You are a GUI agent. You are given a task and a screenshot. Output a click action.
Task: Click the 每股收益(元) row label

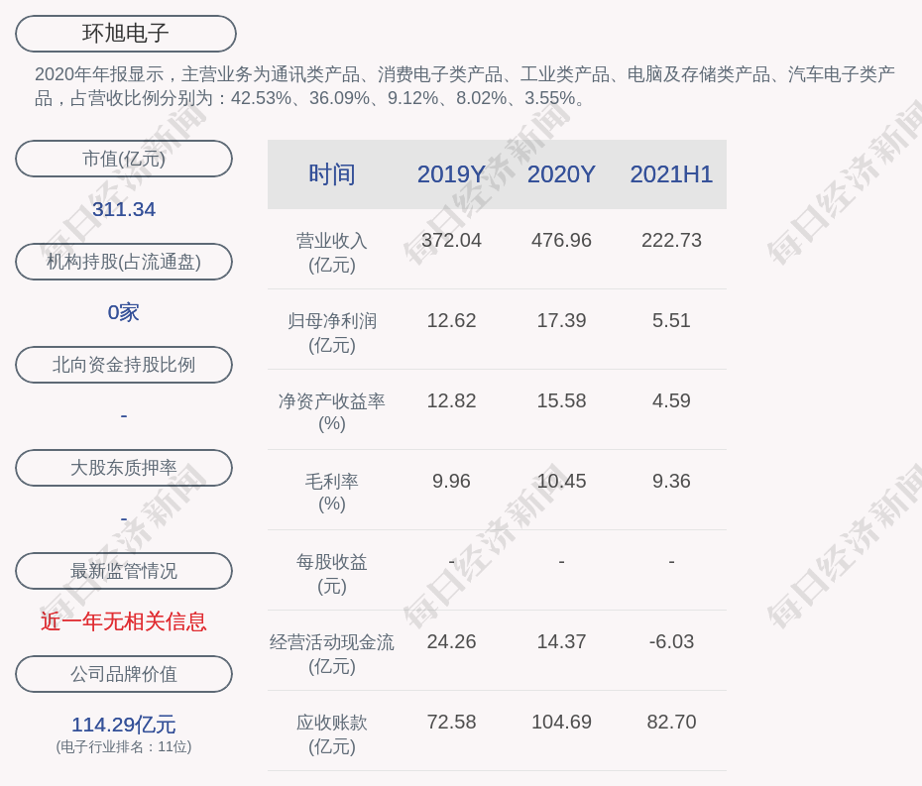[332, 574]
